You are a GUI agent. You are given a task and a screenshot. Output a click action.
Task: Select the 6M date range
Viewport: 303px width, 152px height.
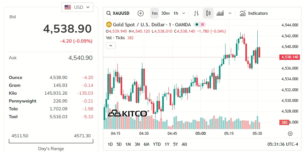pyautogui.click(x=146, y=144)
